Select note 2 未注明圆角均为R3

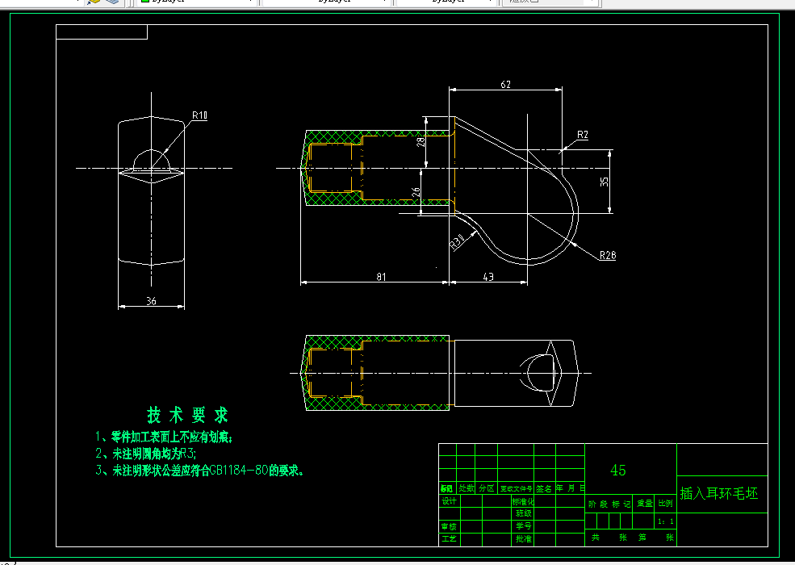coord(145,453)
